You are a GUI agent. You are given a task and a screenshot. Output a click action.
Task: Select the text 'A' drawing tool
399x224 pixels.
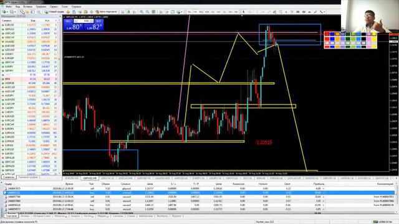tap(286, 12)
